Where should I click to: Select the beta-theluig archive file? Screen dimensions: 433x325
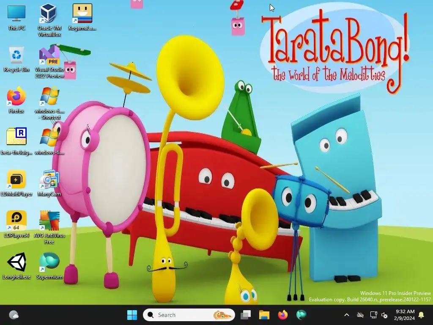tap(16, 141)
